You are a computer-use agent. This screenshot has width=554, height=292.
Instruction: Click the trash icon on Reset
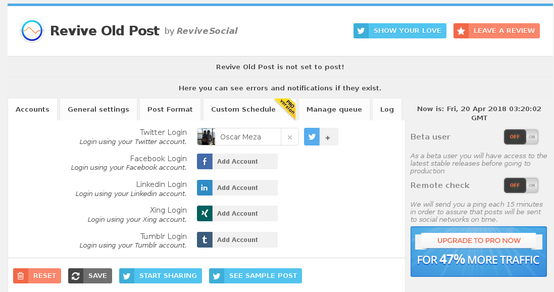(x=21, y=276)
